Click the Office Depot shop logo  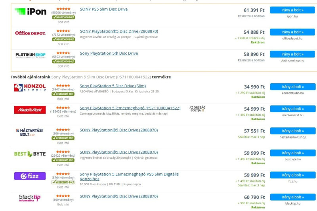31,33
